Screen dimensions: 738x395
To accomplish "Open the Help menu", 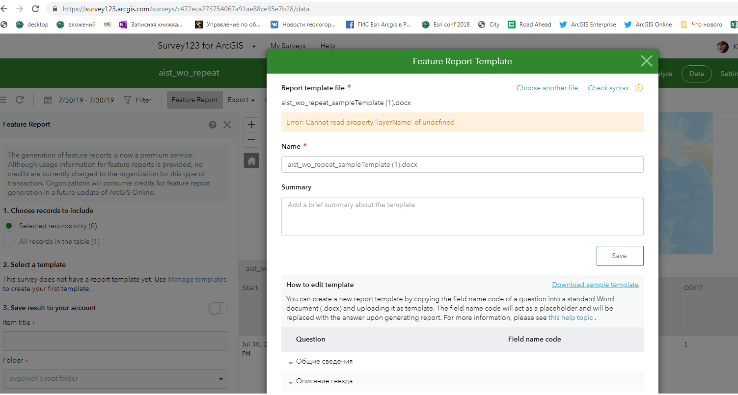I will coord(328,46).
